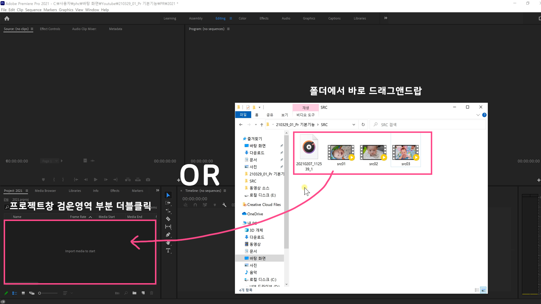
Task: Open the Sequence menu
Action: [x=33, y=10]
